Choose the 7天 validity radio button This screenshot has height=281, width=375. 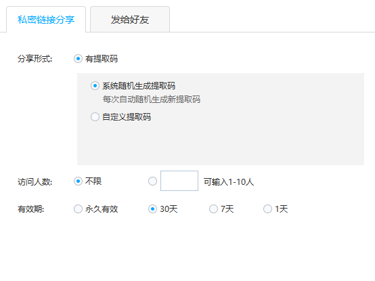pos(213,209)
